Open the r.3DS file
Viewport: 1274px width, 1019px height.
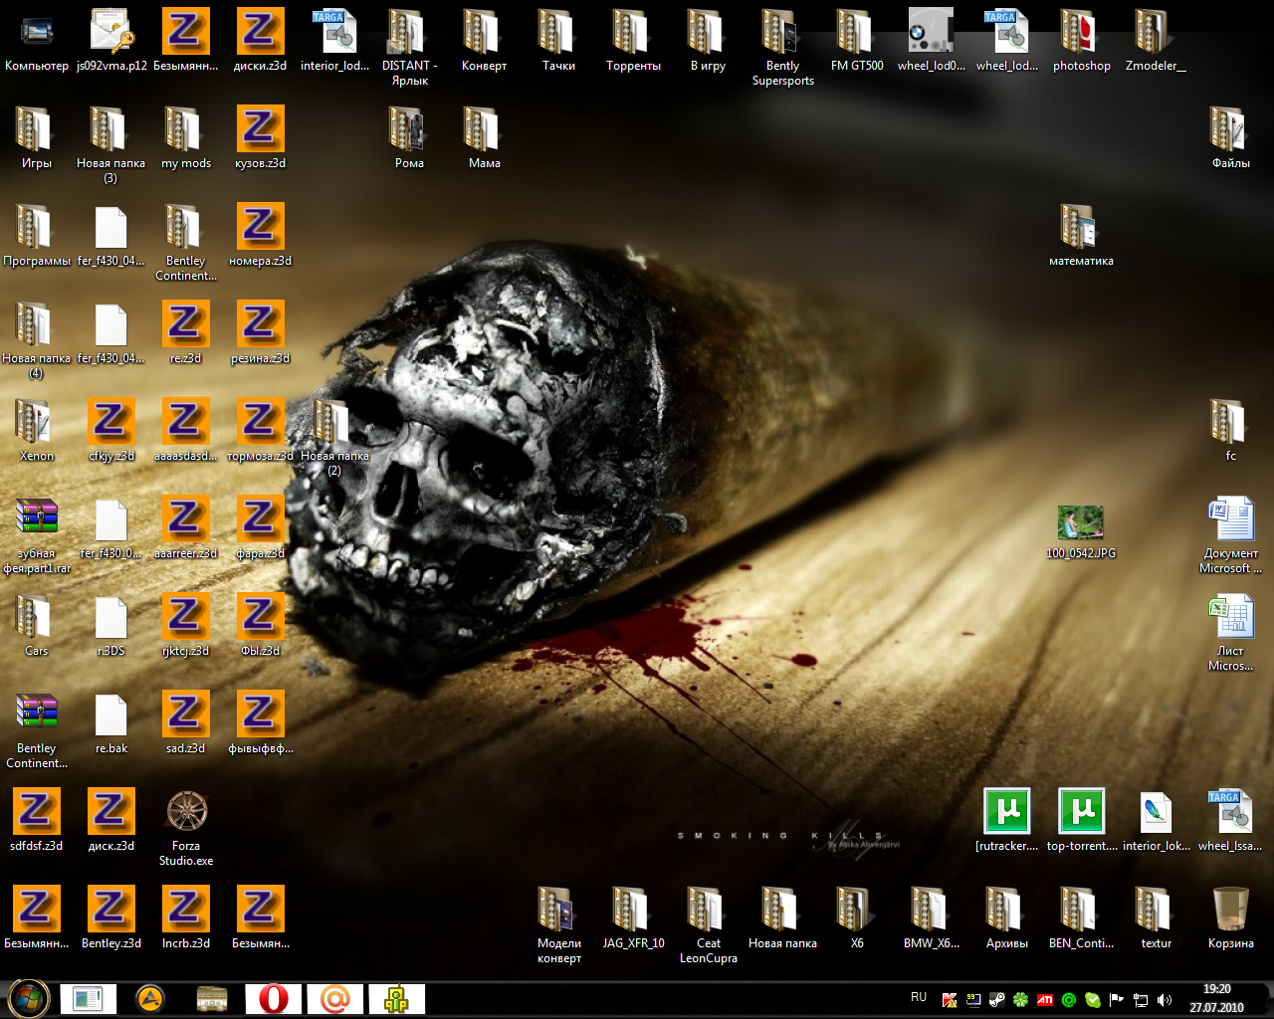[x=111, y=627]
